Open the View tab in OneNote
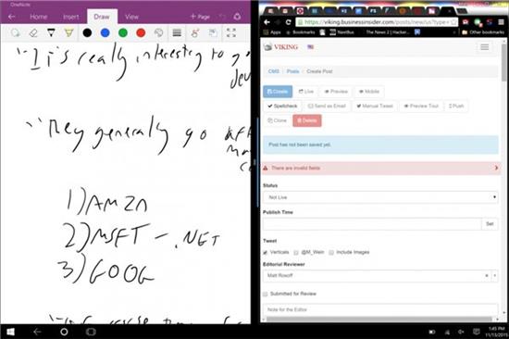Viewport: 509px width, 339px height. [x=131, y=17]
